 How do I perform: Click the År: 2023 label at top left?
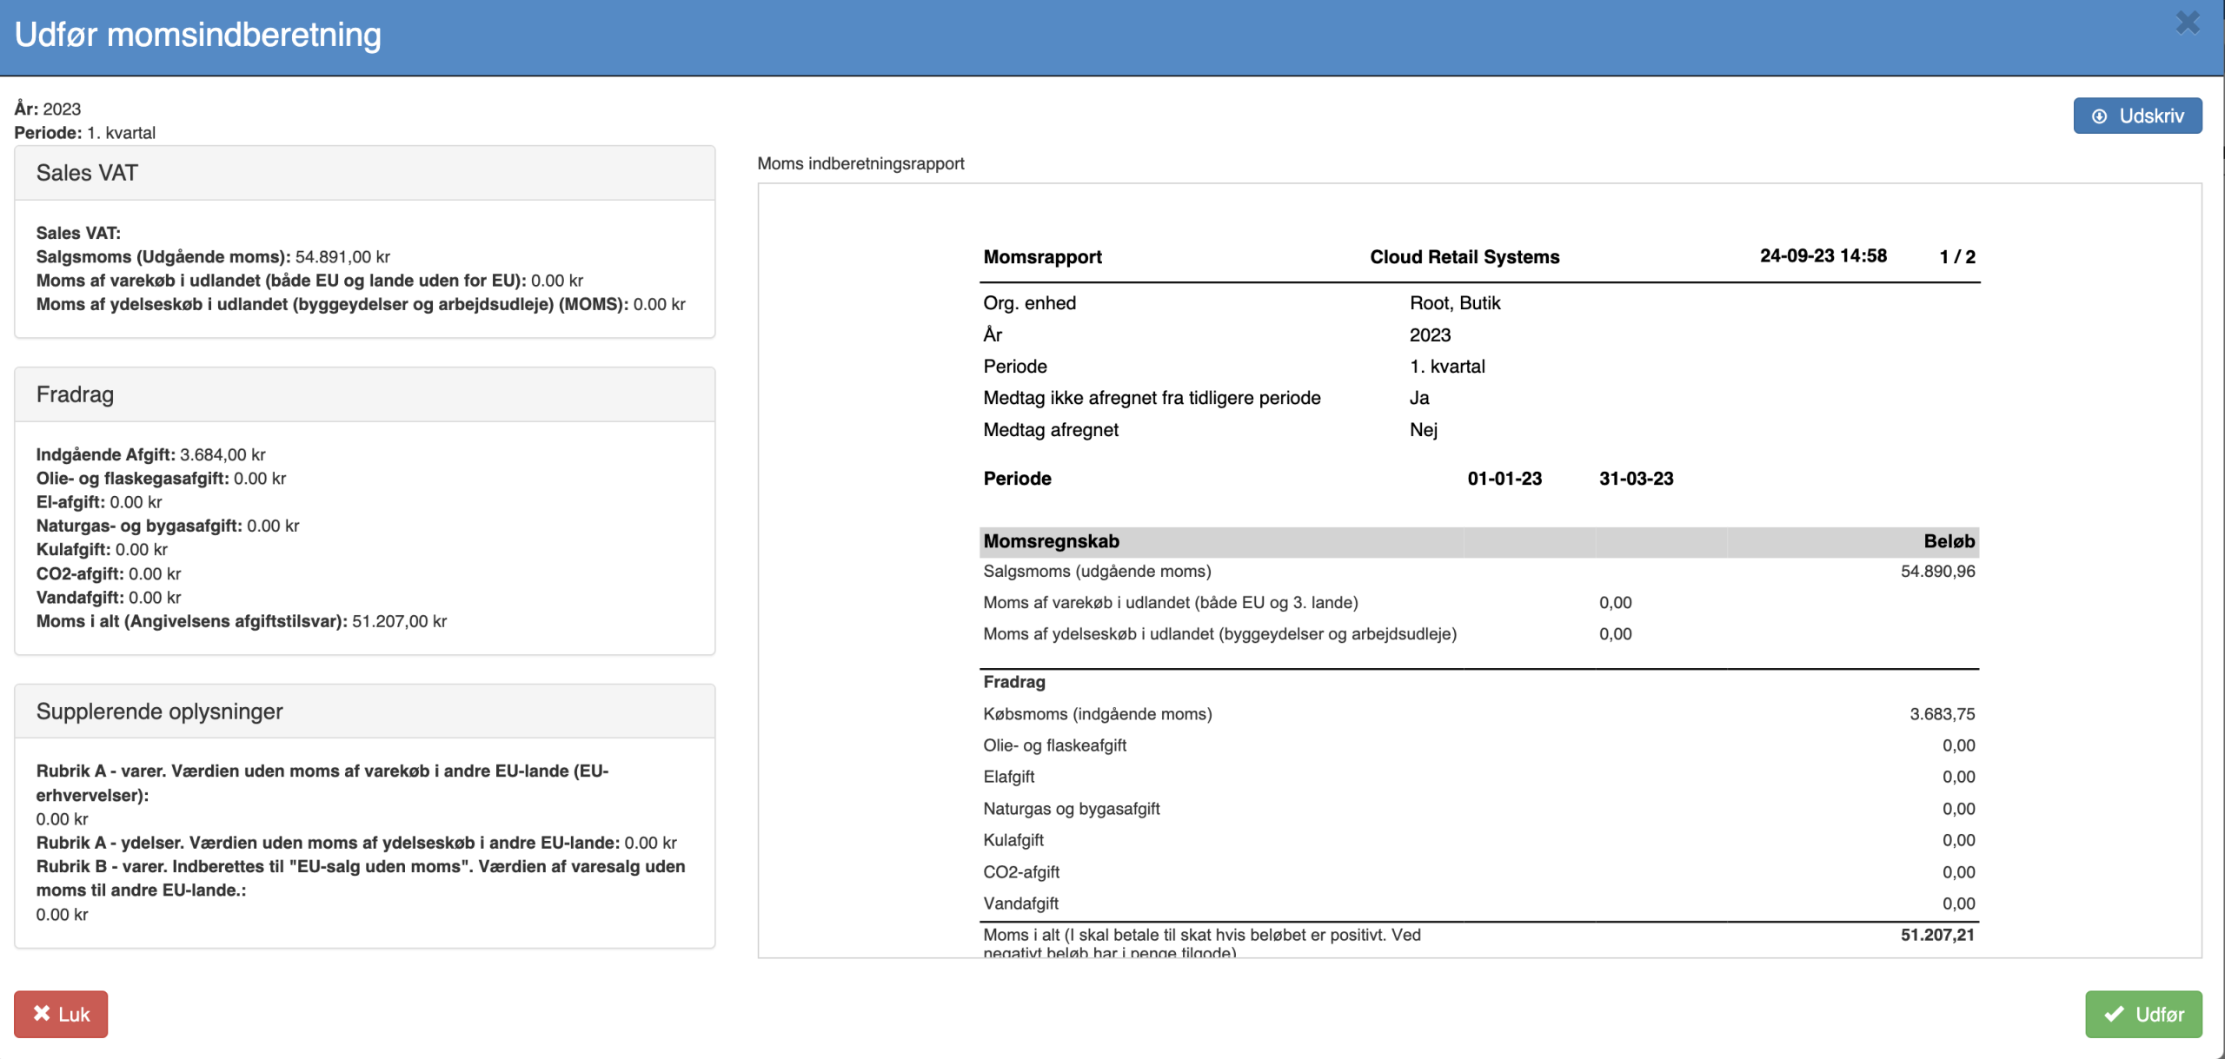pyautogui.click(x=48, y=109)
